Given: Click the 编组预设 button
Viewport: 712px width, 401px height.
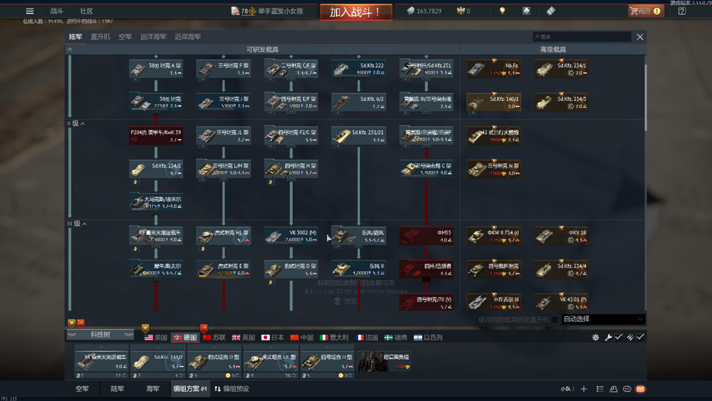Looking at the screenshot, I should point(231,389).
